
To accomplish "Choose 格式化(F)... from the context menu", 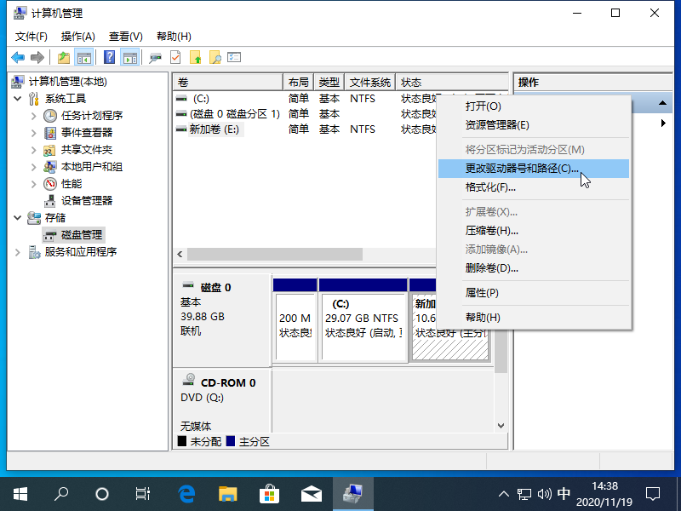I will coord(491,187).
